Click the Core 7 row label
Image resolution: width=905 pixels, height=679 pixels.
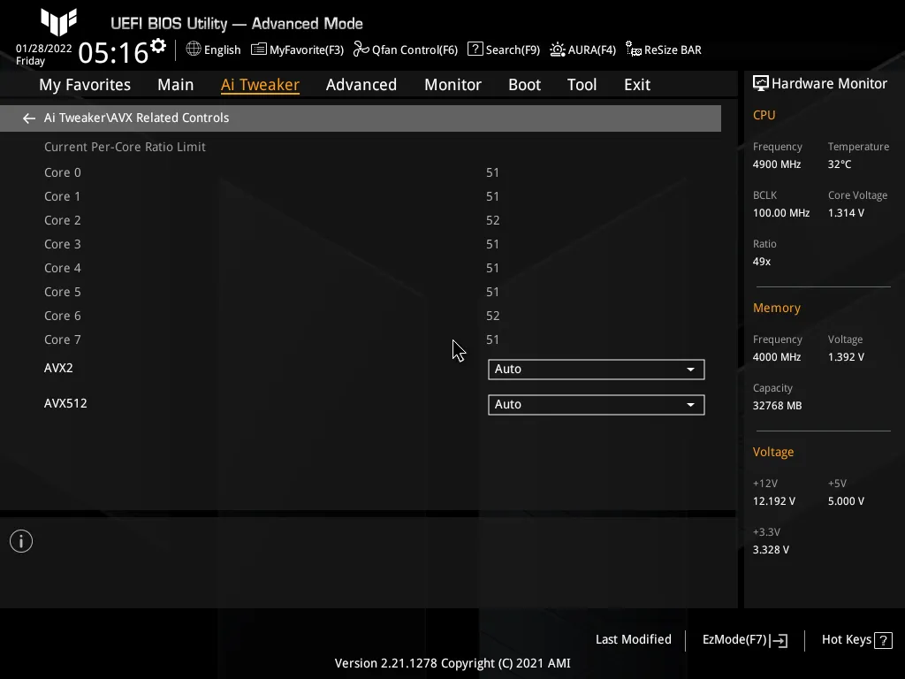tap(63, 340)
